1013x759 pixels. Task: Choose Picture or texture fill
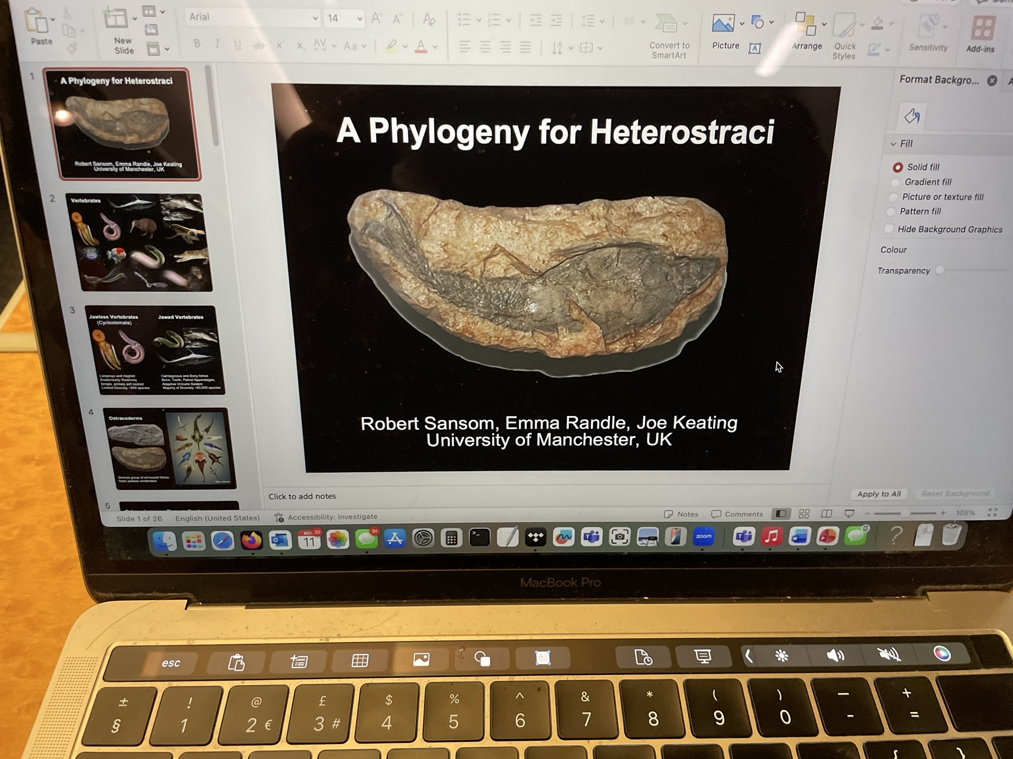click(893, 197)
